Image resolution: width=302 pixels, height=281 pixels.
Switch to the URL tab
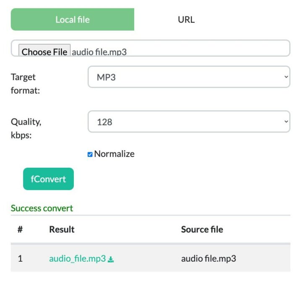186,20
